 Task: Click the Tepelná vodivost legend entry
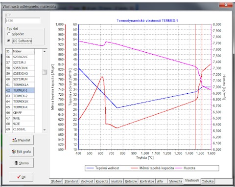[103, 168]
